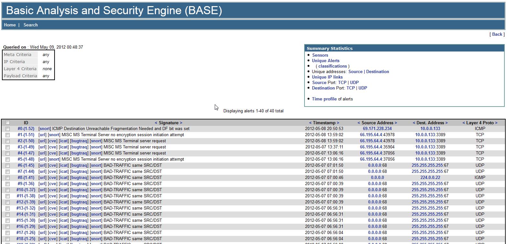Open the Search page
The height and width of the screenshot is (244, 507).
31,25
